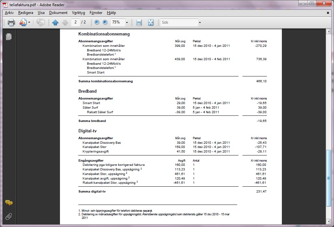Click the Sök search field
The width and height of the screenshot is (334, 227).
179,22
